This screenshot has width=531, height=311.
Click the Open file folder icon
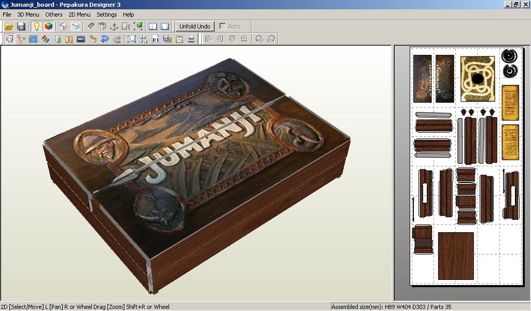coord(9,26)
